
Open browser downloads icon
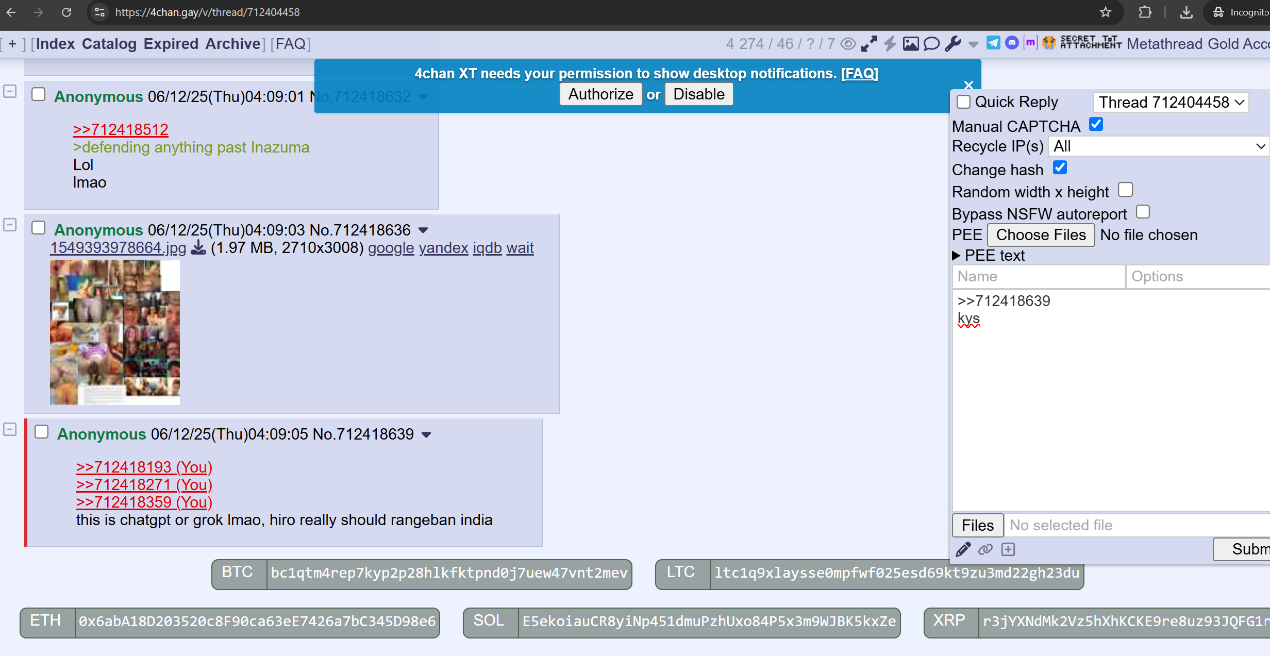click(1187, 12)
